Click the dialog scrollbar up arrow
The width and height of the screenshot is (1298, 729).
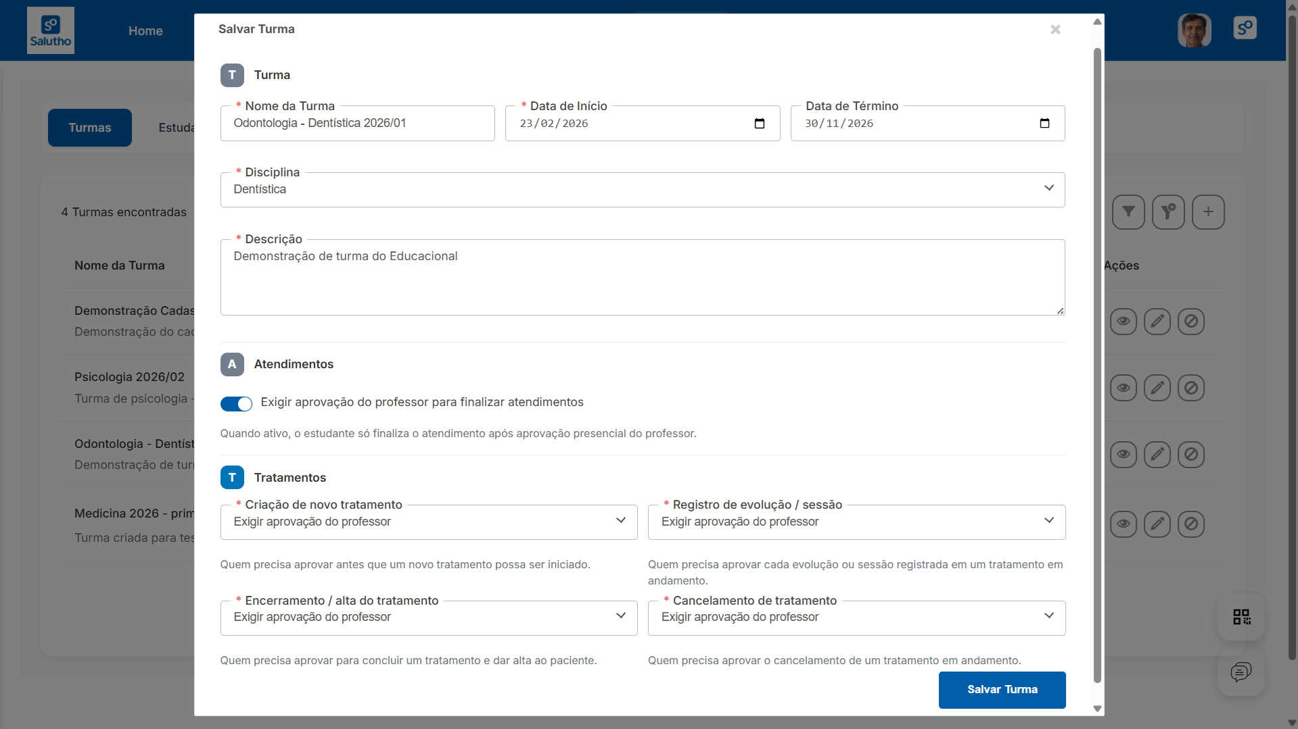point(1097,22)
